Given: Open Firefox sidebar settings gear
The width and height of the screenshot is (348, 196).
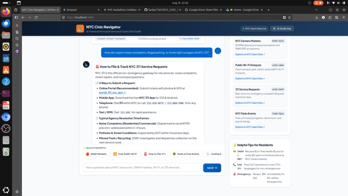Looking at the screenshot, I should 17,192.
